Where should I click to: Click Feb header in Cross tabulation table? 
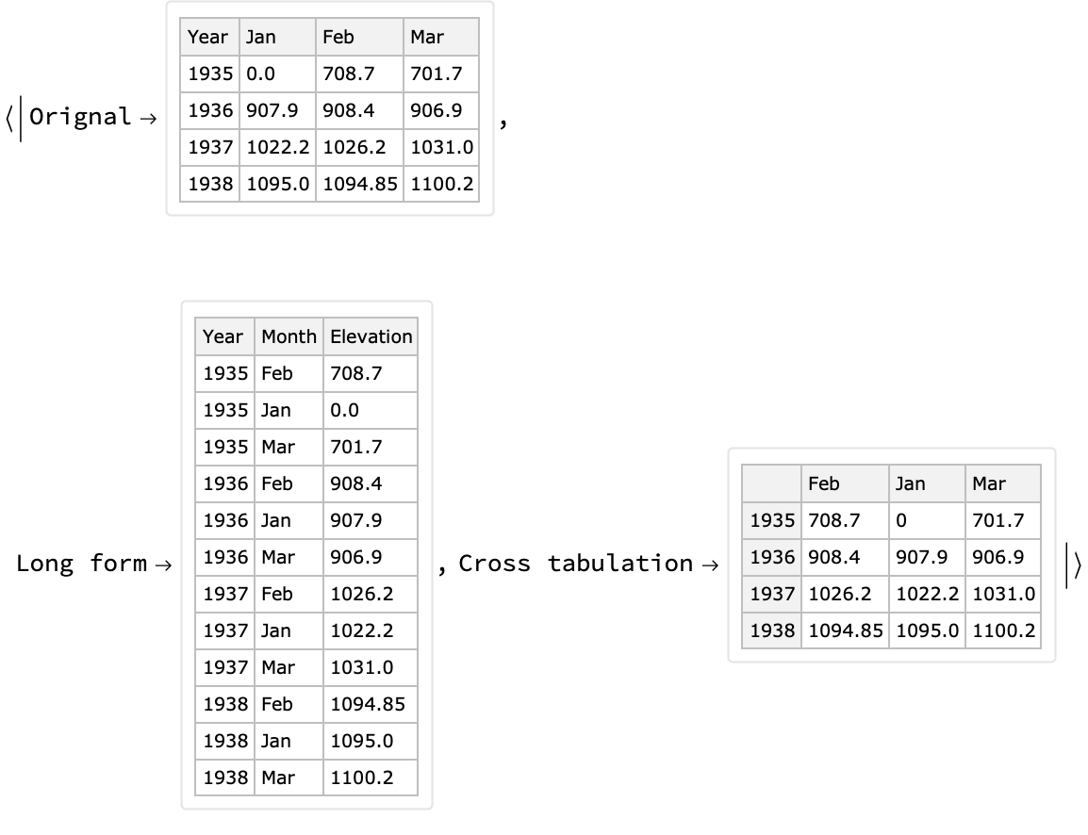pyautogui.click(x=823, y=483)
